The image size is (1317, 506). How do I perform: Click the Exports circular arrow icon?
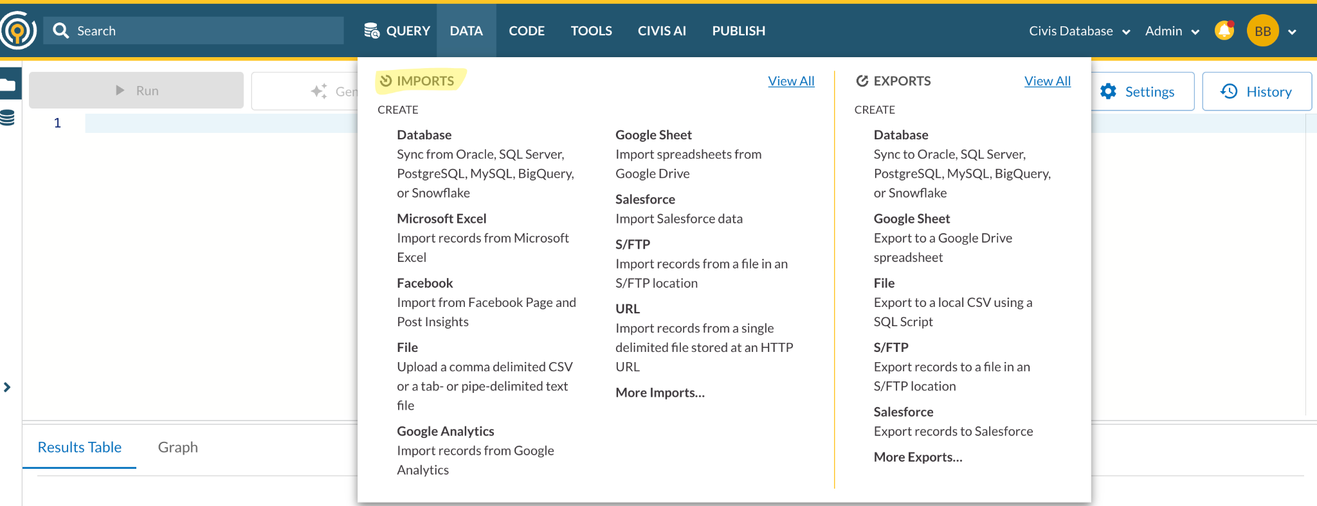click(862, 81)
